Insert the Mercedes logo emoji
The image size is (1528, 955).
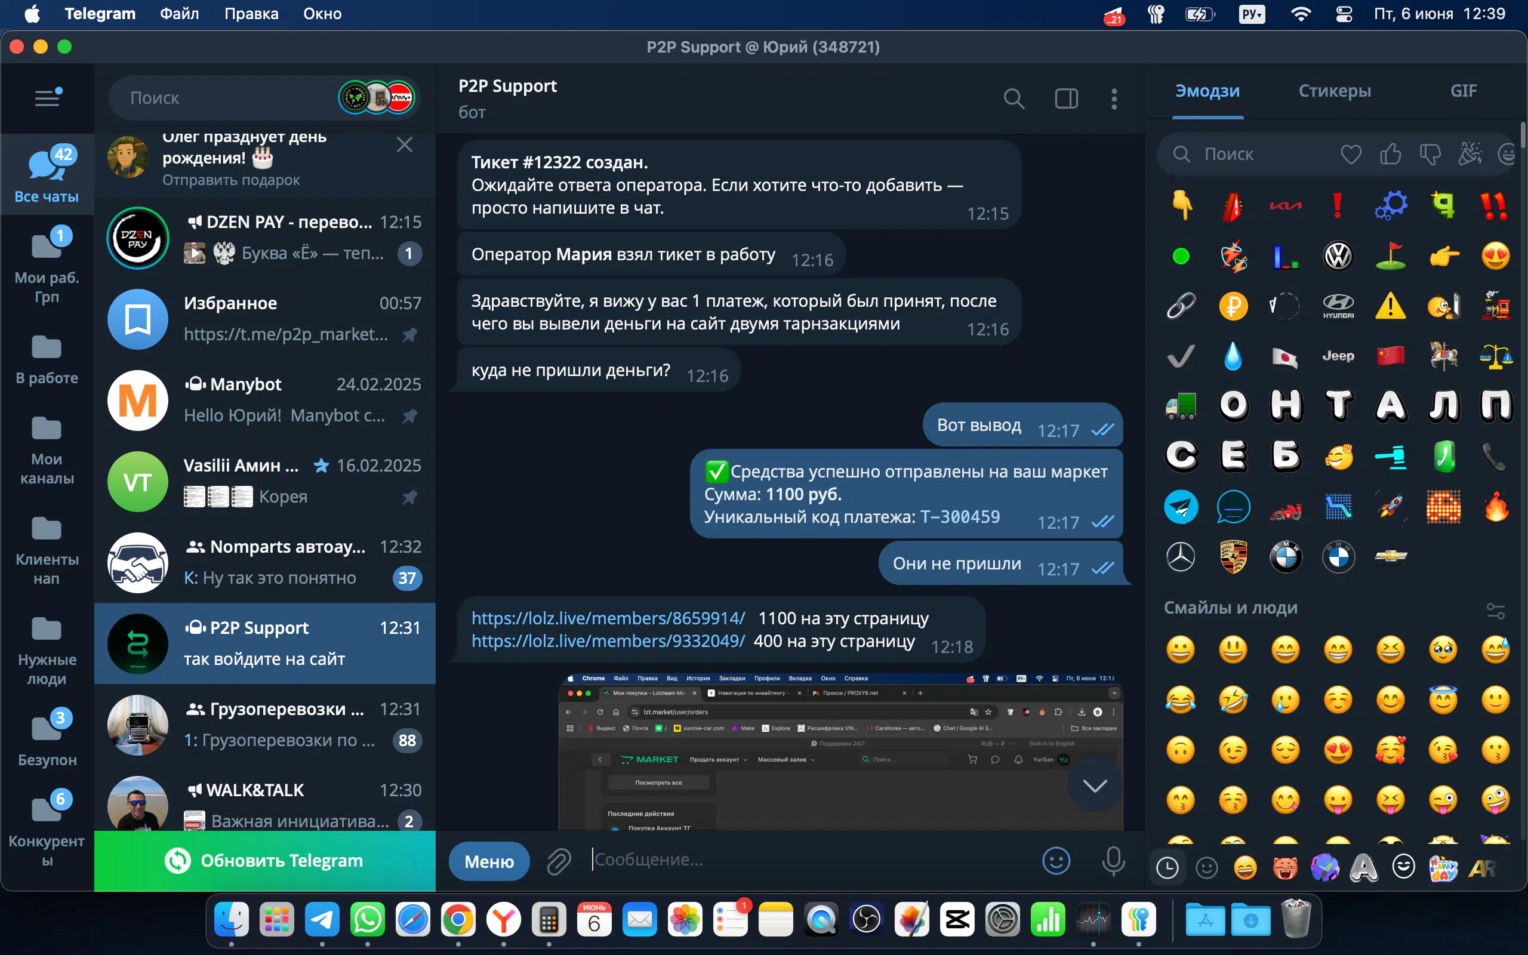1181,556
